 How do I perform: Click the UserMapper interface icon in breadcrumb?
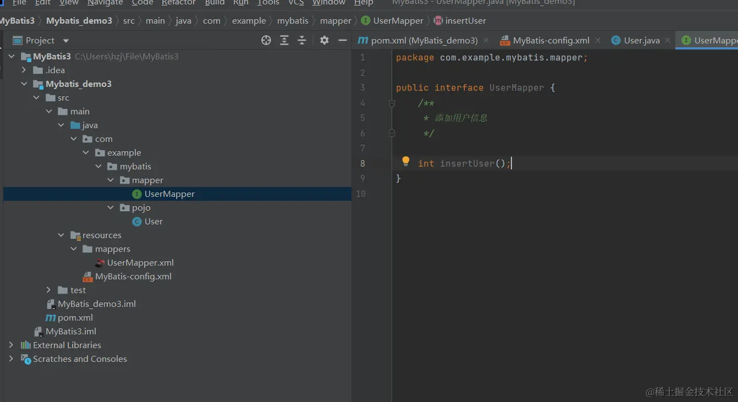pyautogui.click(x=366, y=20)
